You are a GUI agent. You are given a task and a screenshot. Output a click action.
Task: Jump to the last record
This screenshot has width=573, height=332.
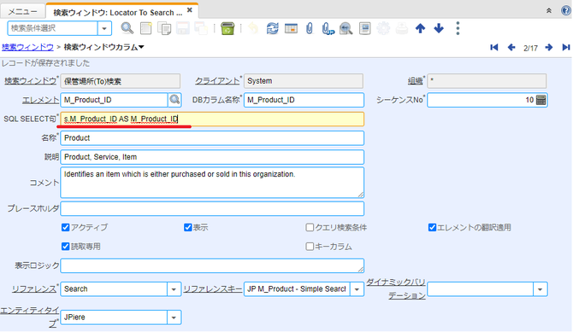(x=566, y=48)
